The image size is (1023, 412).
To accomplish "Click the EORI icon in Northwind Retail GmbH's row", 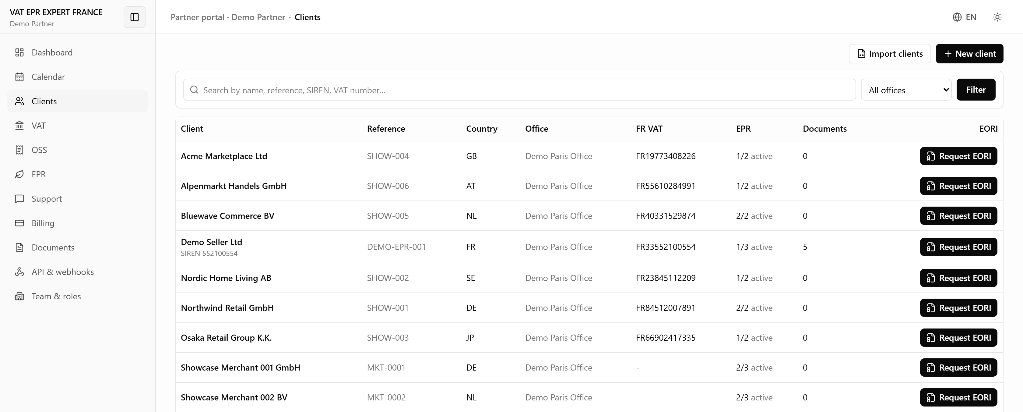I will coord(930,308).
